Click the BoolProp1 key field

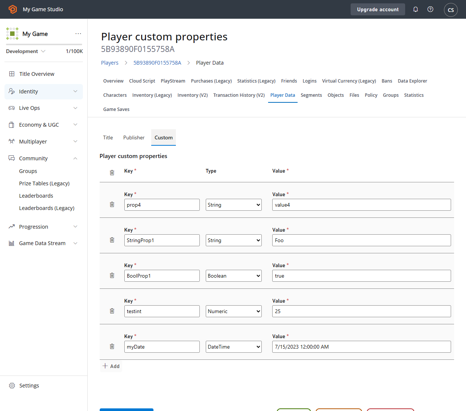(162, 276)
